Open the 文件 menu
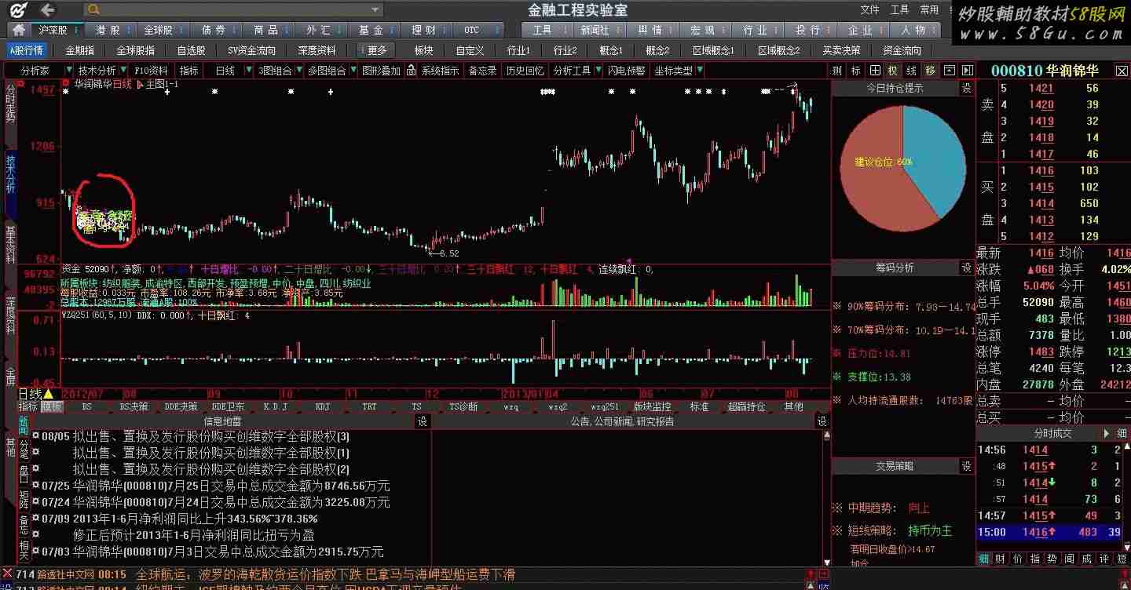 pos(869,9)
